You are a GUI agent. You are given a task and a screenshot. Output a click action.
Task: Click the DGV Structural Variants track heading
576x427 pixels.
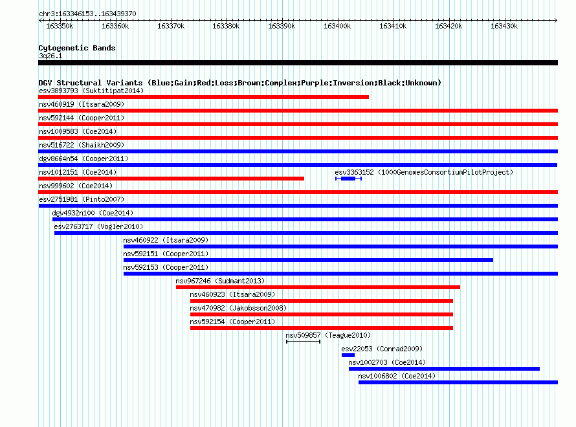pyautogui.click(x=240, y=83)
